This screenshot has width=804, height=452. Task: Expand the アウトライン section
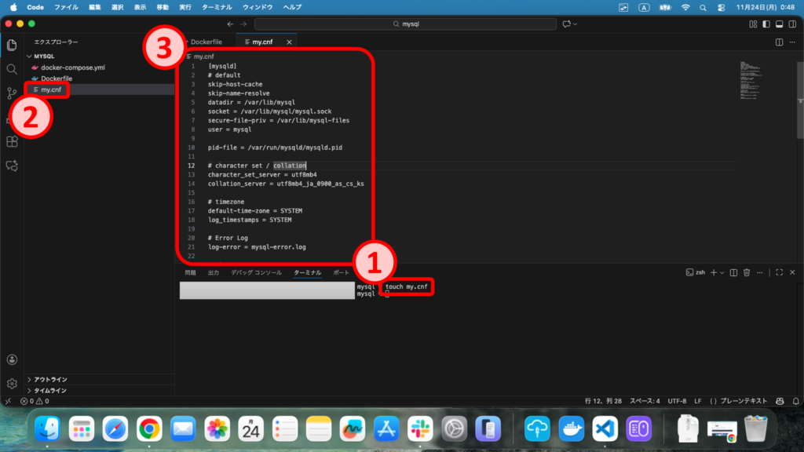click(x=49, y=379)
